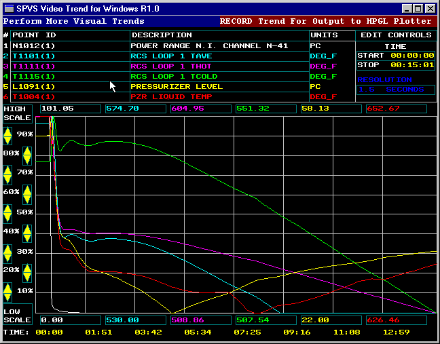
Task: Edit low scale value 626.46
Action: coord(397,320)
